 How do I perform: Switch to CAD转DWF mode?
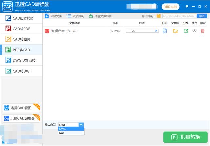[x=21, y=71]
